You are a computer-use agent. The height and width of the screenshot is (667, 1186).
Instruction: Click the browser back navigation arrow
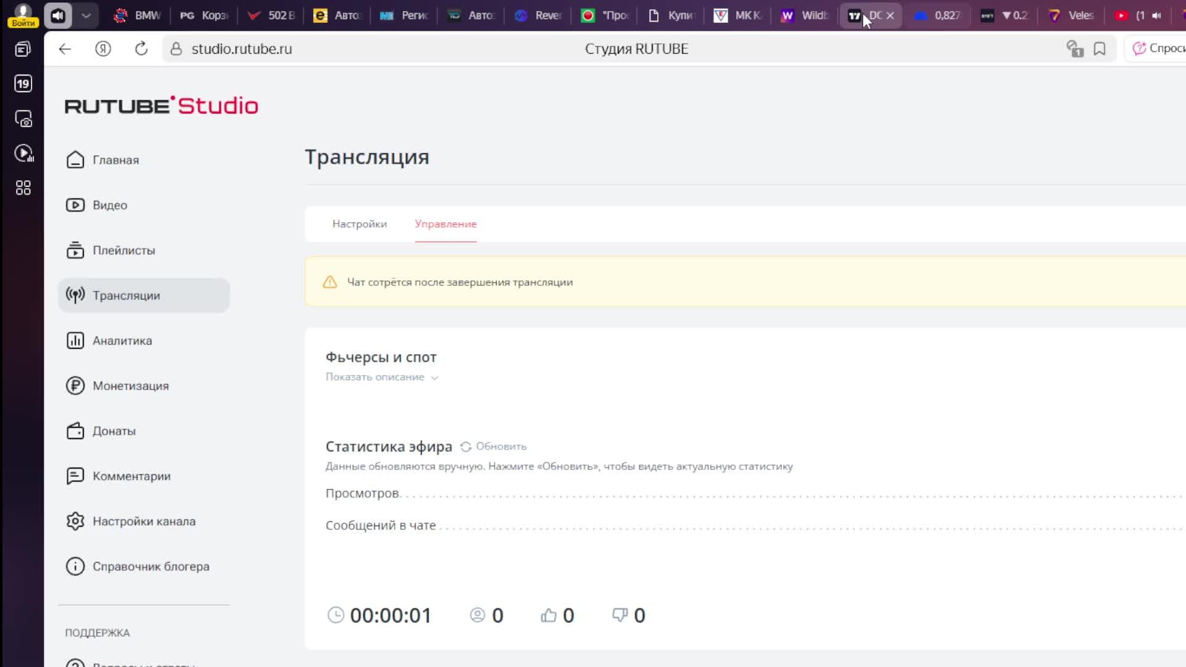point(64,49)
